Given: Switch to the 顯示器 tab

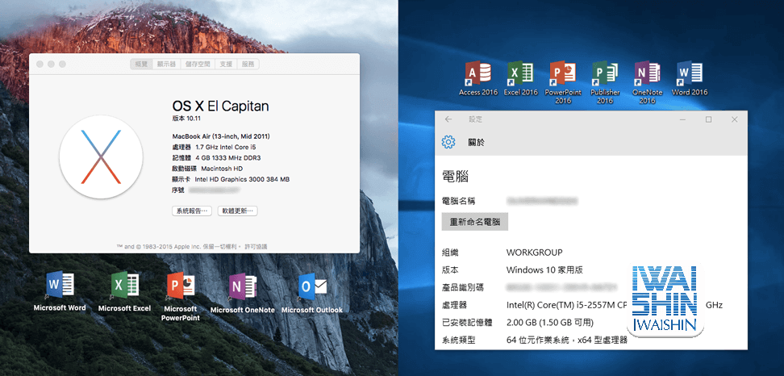Looking at the screenshot, I should click(166, 64).
